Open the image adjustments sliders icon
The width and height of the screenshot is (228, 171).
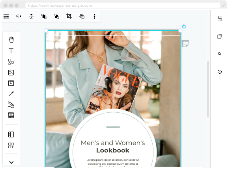[x=6, y=16]
